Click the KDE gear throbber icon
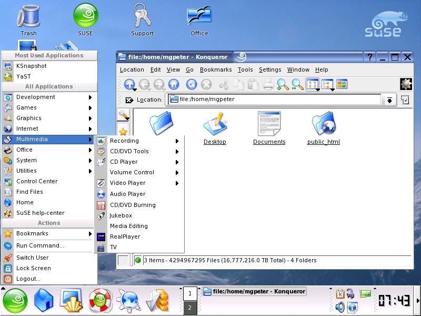Screen dimensions: 421x316 click(x=406, y=84)
